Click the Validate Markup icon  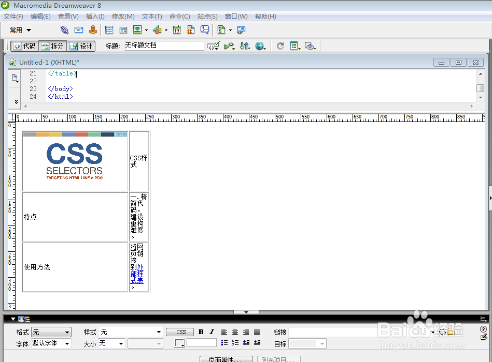229,47
